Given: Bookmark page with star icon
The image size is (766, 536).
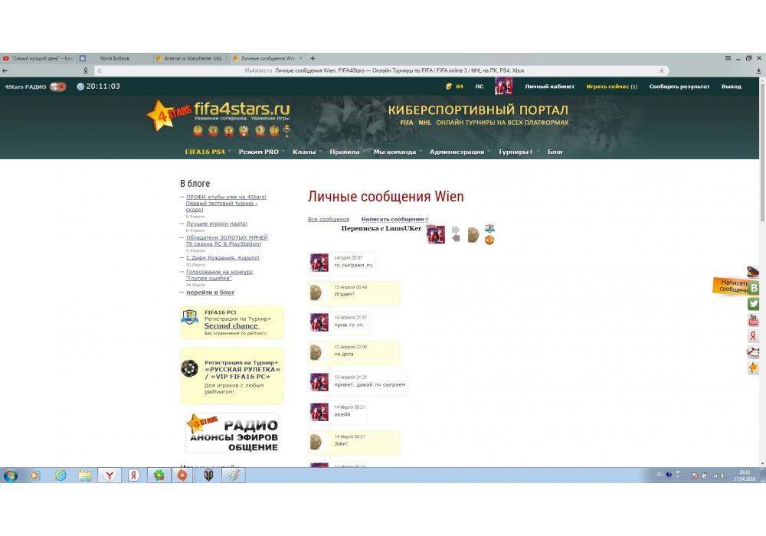Looking at the screenshot, I should (x=662, y=70).
